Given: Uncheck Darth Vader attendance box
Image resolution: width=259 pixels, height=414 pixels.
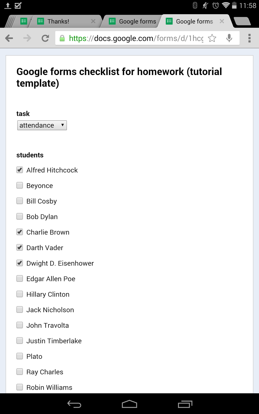Looking at the screenshot, I should pos(20,247).
